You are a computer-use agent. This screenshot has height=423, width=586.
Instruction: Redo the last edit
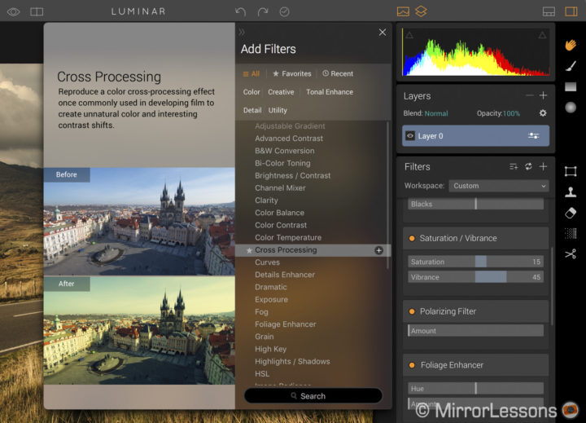point(263,12)
